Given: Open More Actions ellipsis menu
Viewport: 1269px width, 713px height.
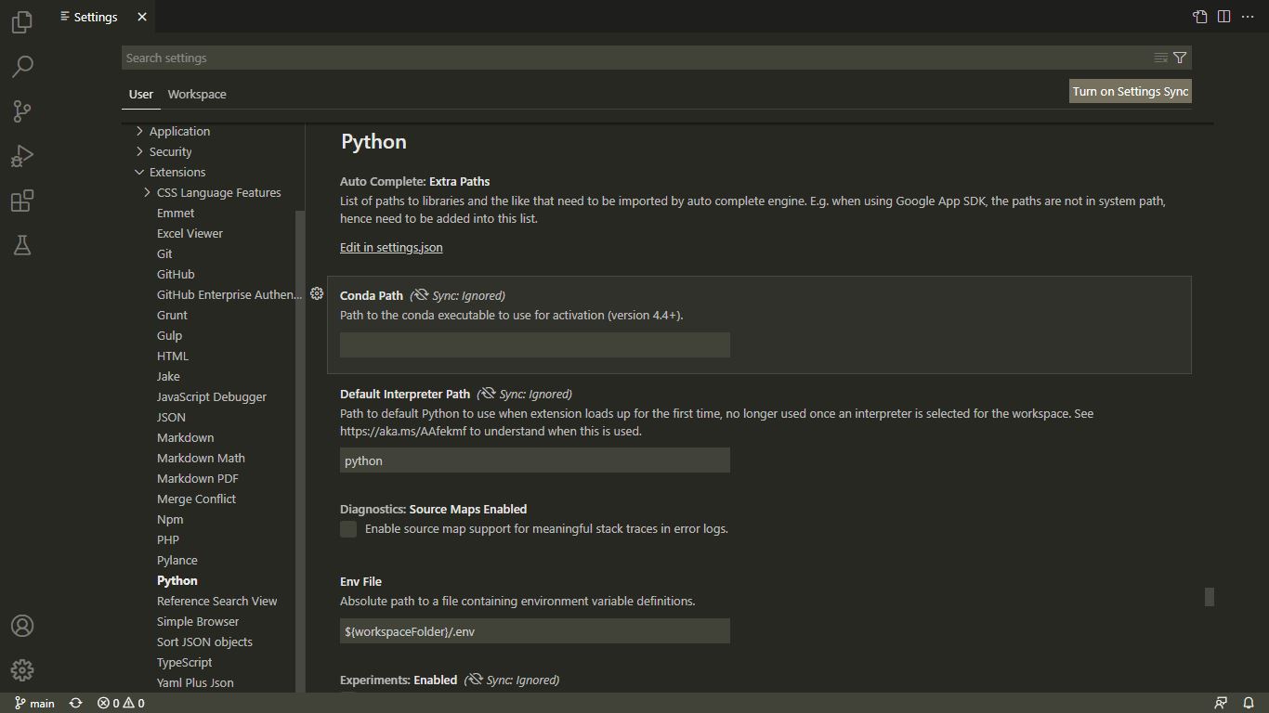Looking at the screenshot, I should pyautogui.click(x=1248, y=16).
